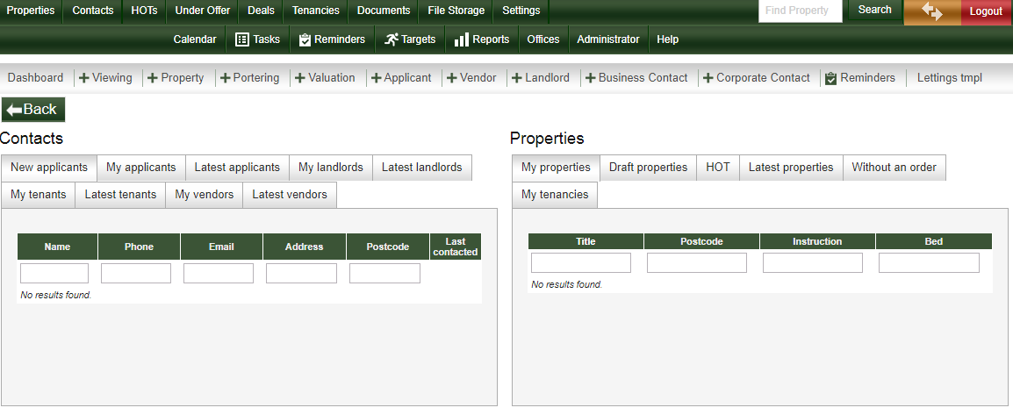Switch to My properties tab
This screenshot has width=1013, height=415.
(x=556, y=168)
